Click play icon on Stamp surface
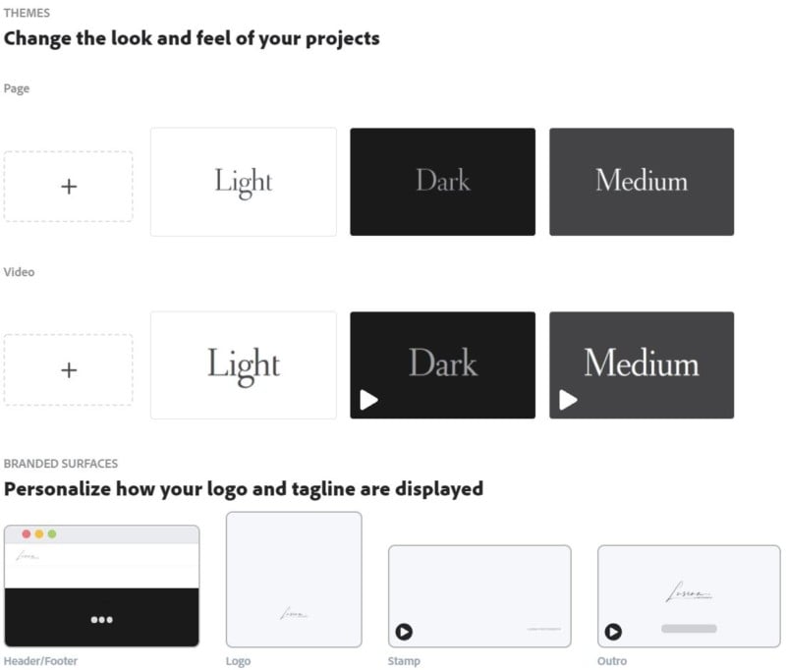The width and height of the screenshot is (786, 670). coord(404,632)
